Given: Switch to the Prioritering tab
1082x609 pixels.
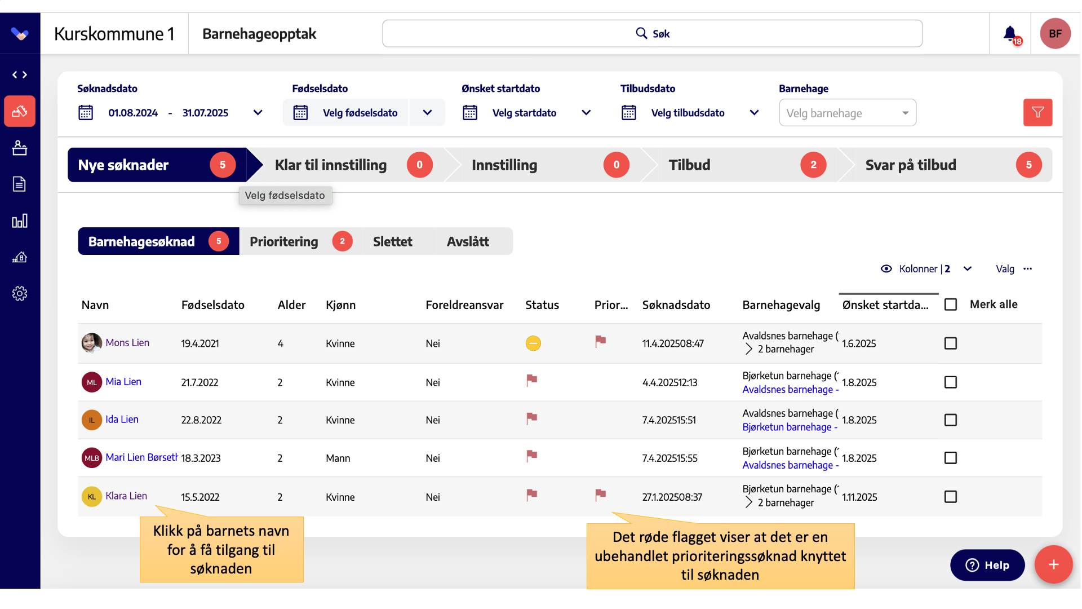Looking at the screenshot, I should pyautogui.click(x=300, y=241).
